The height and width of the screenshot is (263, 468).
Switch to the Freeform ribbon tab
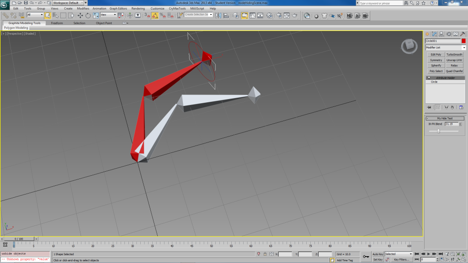(x=57, y=23)
